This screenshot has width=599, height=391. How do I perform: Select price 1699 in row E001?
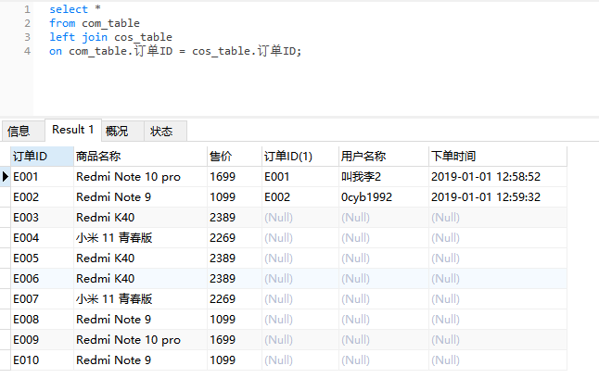(235, 177)
